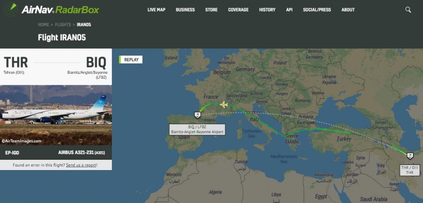Click the HOME breadcrumb link

[43, 25]
